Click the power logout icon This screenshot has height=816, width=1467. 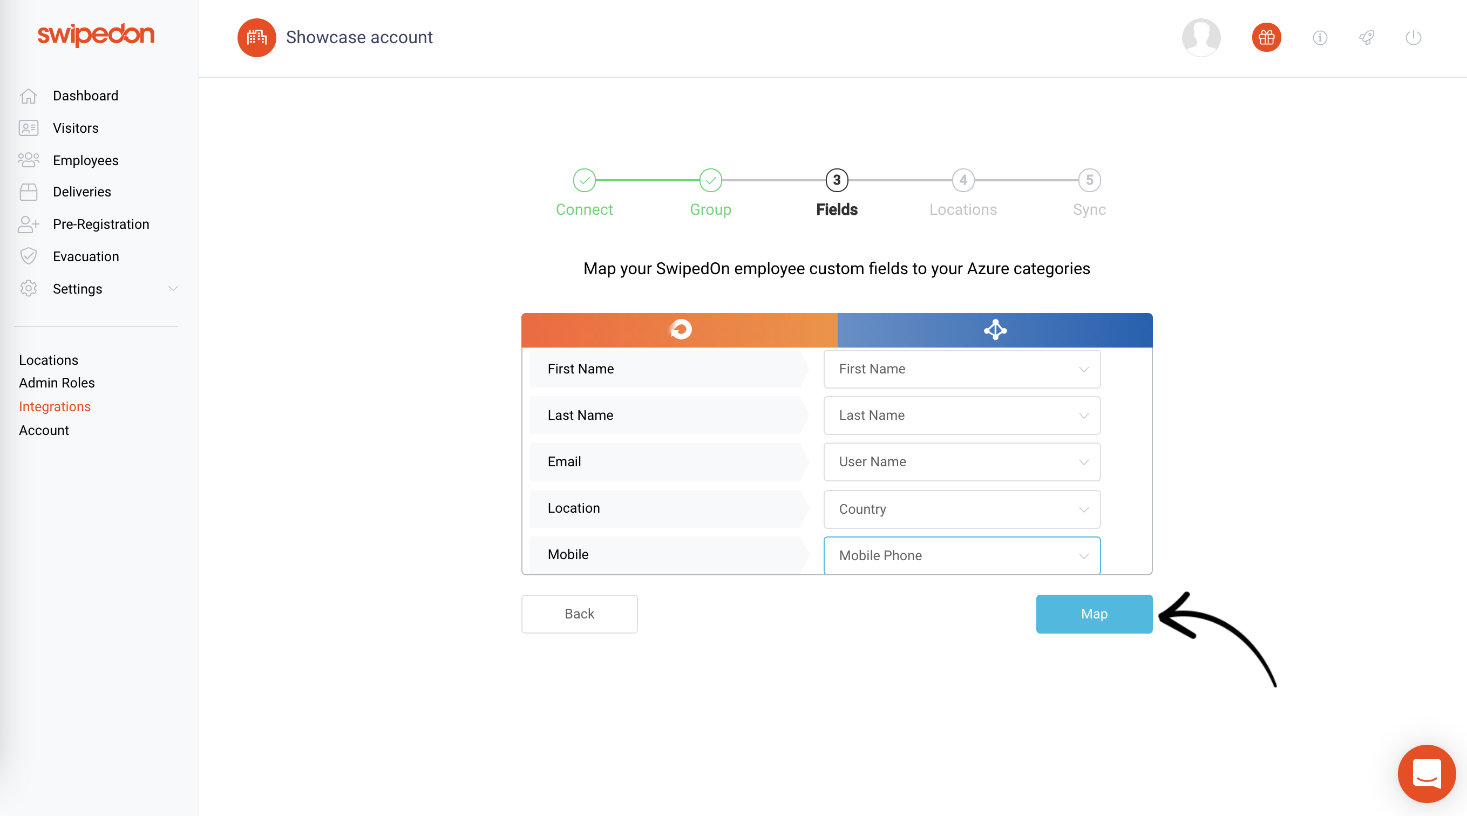coord(1414,38)
